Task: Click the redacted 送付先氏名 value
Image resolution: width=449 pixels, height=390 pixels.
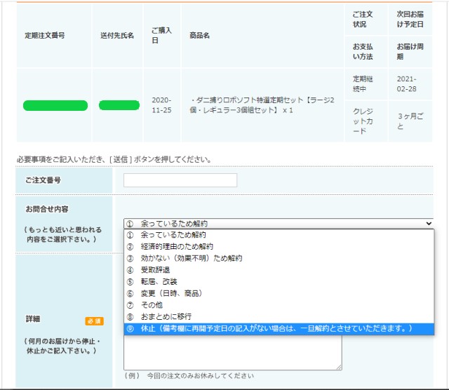Action: 119,105
